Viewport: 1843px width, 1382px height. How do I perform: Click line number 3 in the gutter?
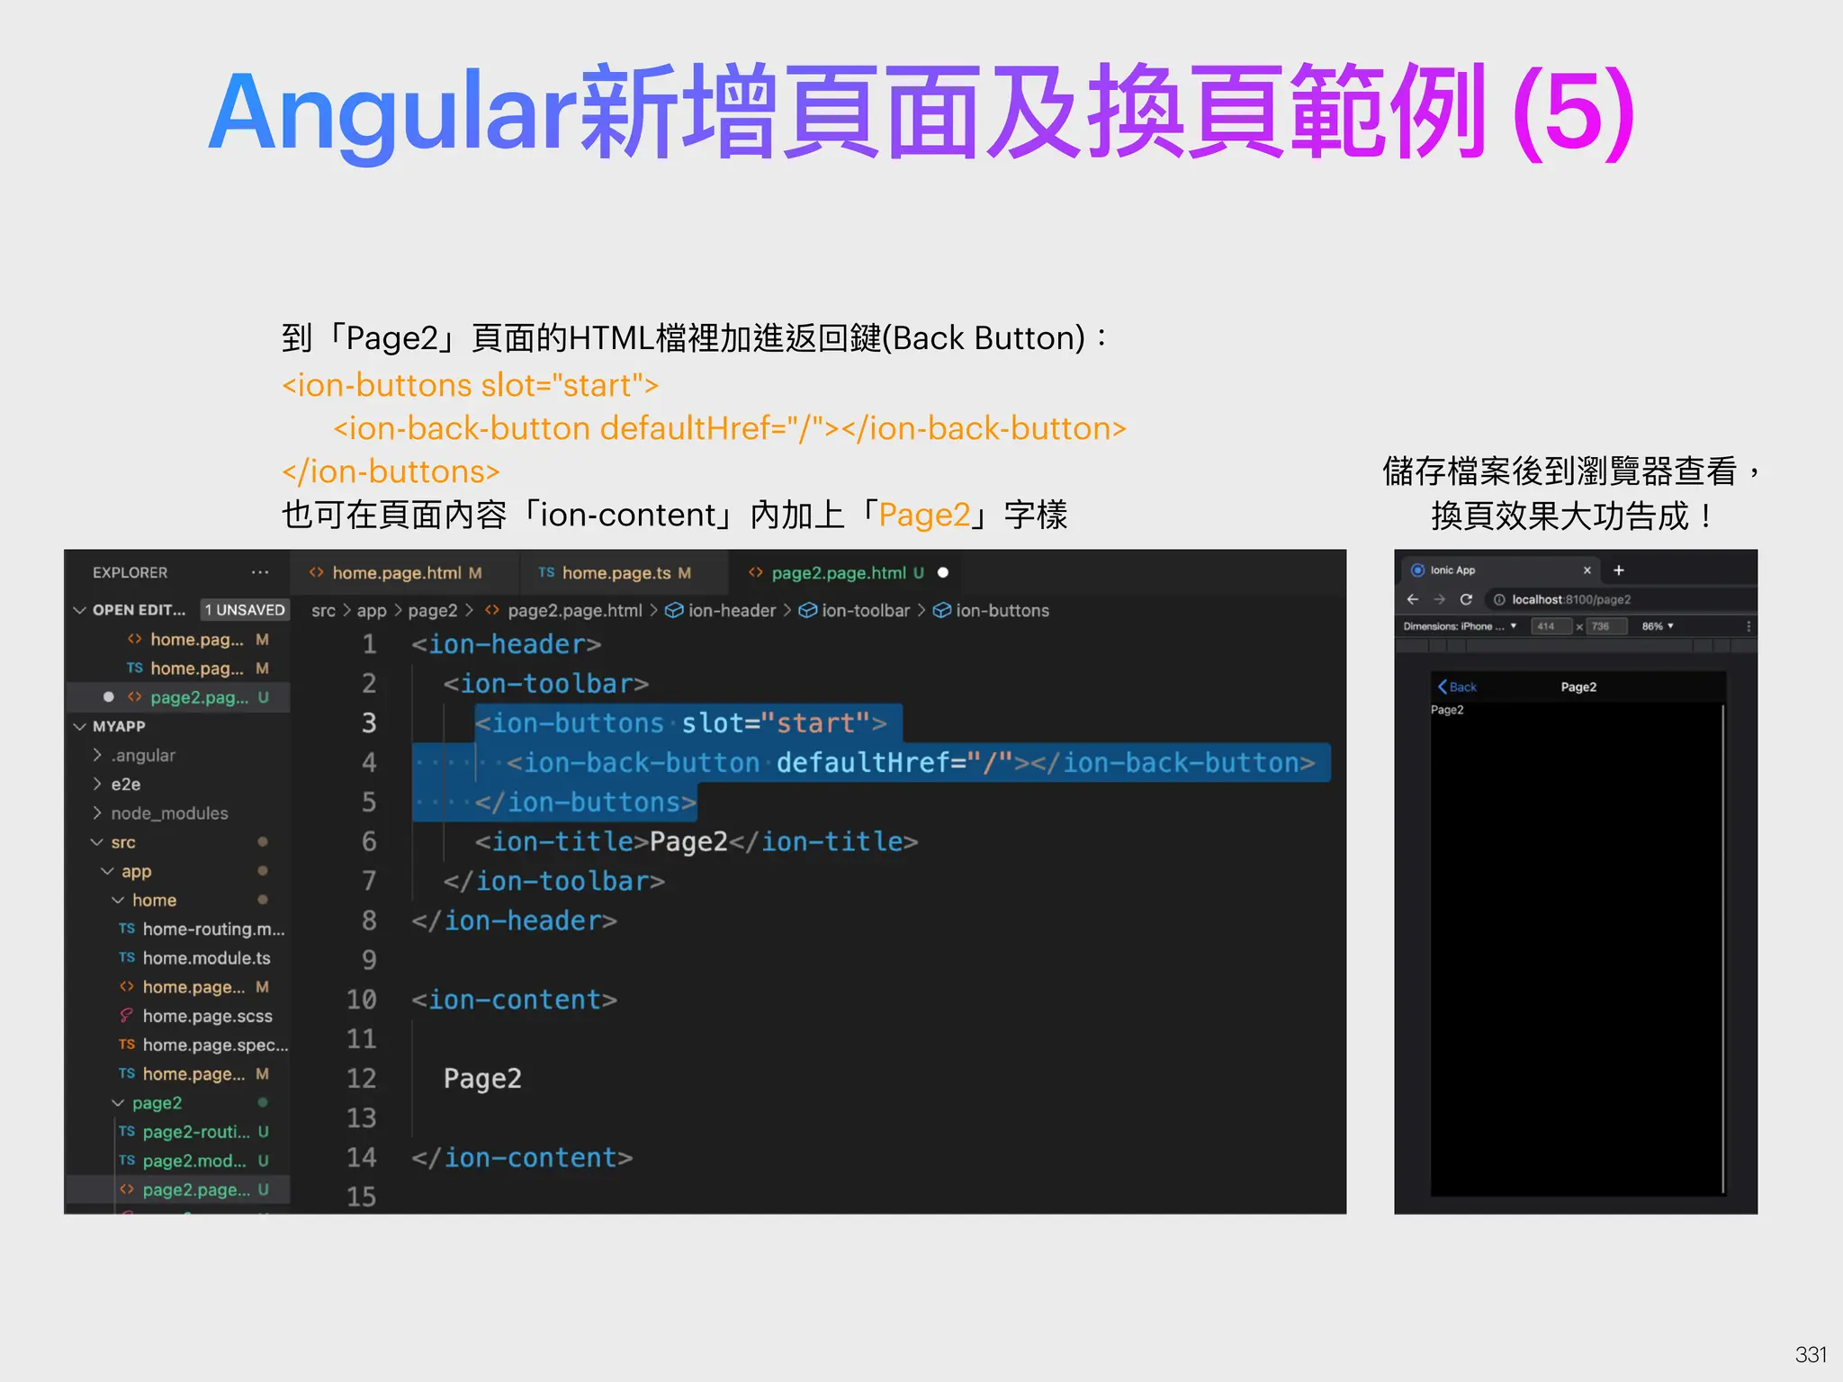click(x=369, y=723)
